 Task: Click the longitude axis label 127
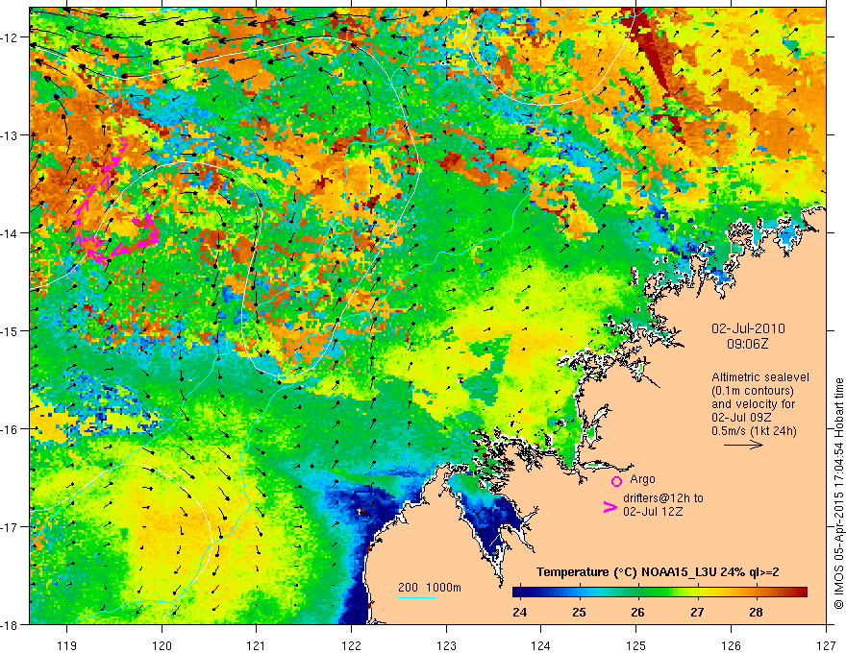[x=826, y=645]
